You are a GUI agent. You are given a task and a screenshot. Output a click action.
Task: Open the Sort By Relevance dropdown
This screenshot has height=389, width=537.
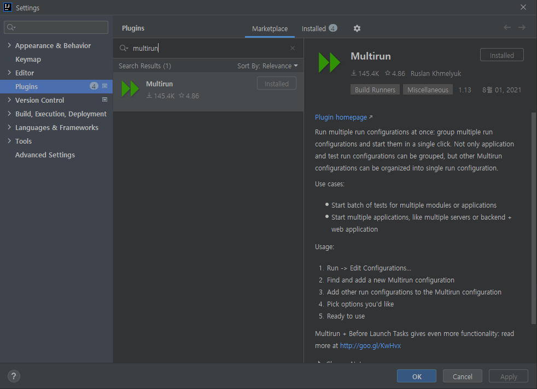(x=267, y=66)
